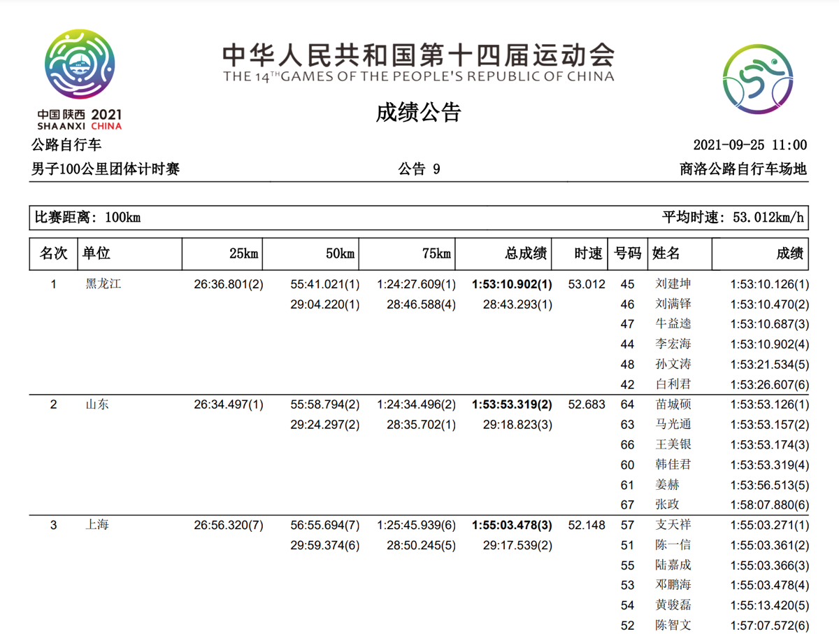
Task: Click rider name 支天祥
Action: point(674,525)
